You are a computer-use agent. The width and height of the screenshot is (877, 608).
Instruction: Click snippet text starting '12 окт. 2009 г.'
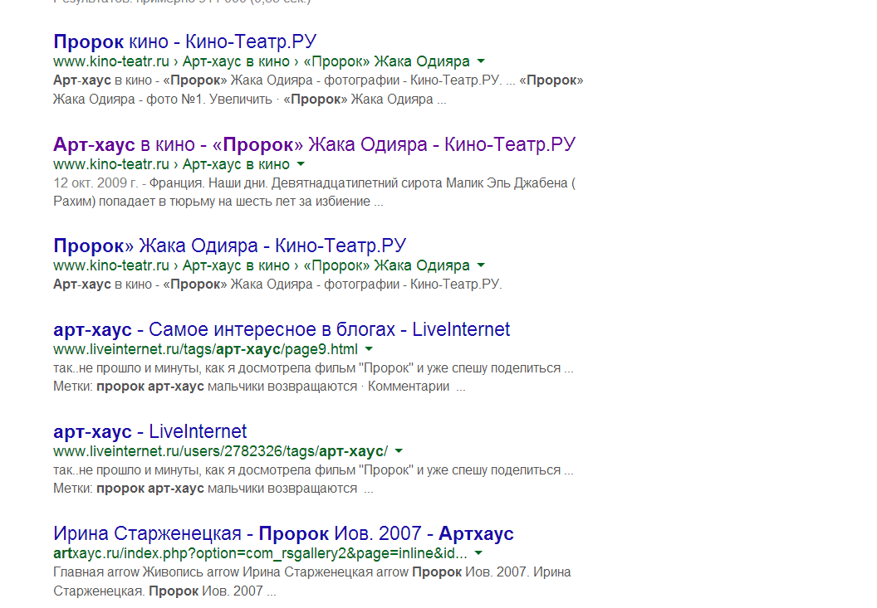tap(314, 182)
